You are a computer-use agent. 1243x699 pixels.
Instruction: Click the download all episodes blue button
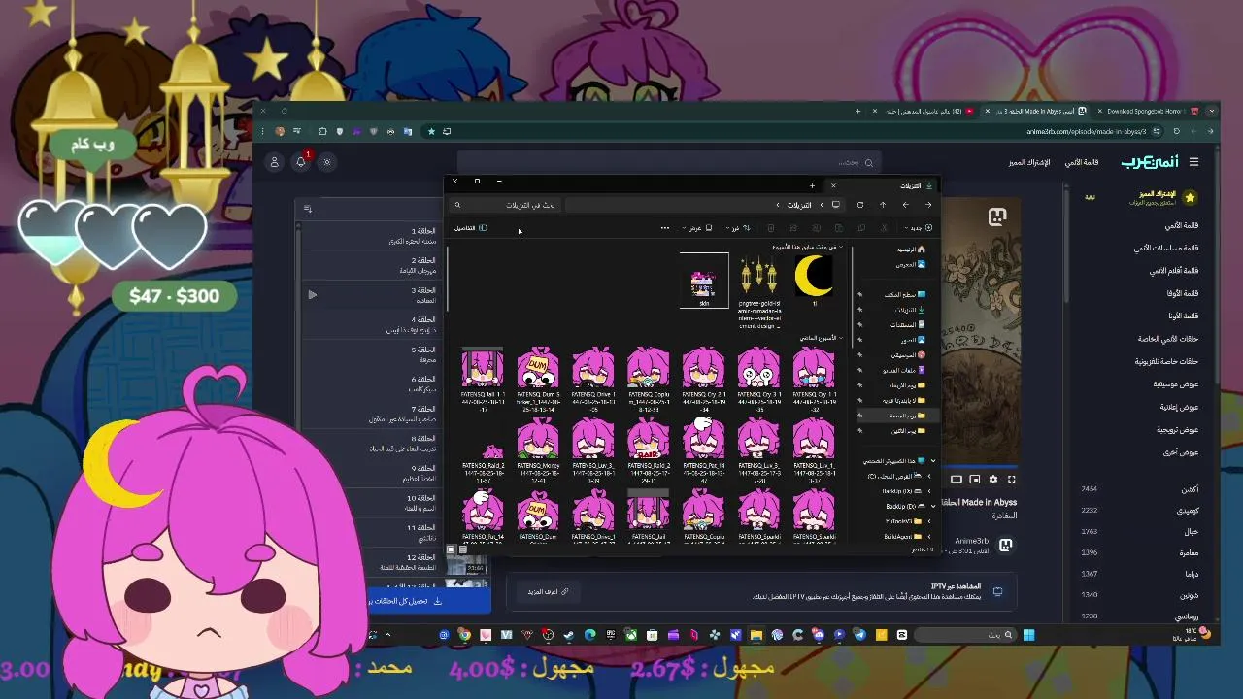pyautogui.click(x=429, y=601)
